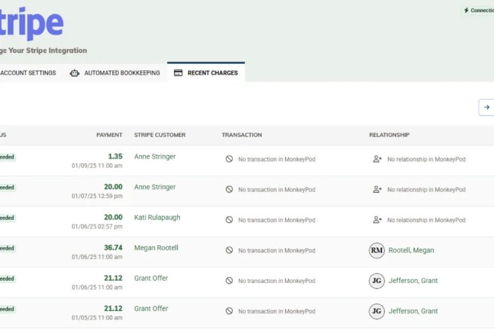Image resolution: width=494 pixels, height=329 pixels.
Task: Click the status badge in the 1.35 row
Action: (x=7, y=157)
